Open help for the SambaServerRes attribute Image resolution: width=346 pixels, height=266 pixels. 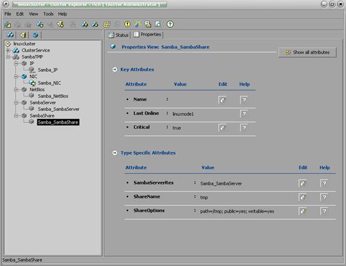(324, 183)
